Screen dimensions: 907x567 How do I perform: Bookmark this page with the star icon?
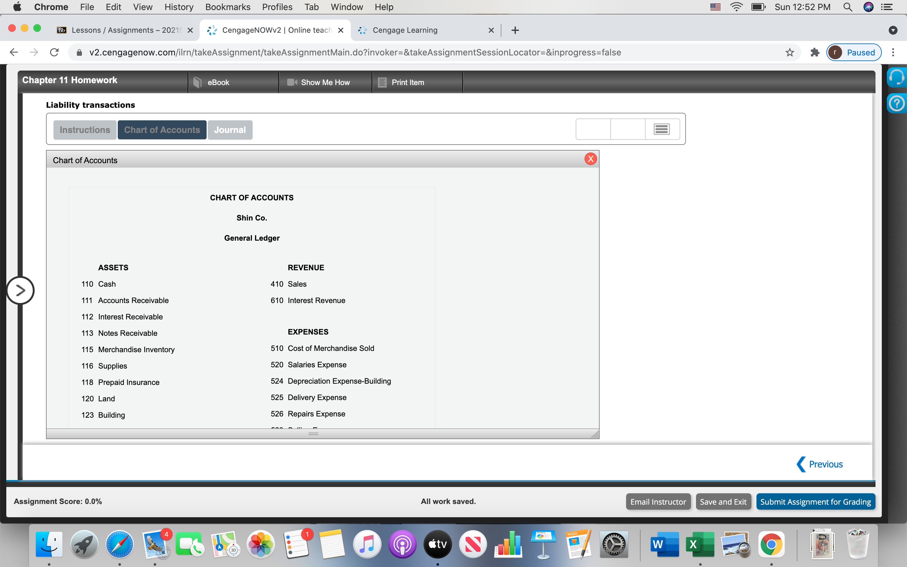[x=789, y=52]
